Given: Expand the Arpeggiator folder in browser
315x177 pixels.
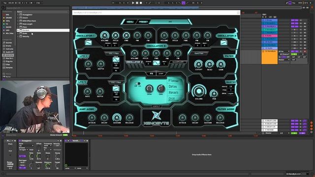Looking at the screenshot, I should coord(18,15).
